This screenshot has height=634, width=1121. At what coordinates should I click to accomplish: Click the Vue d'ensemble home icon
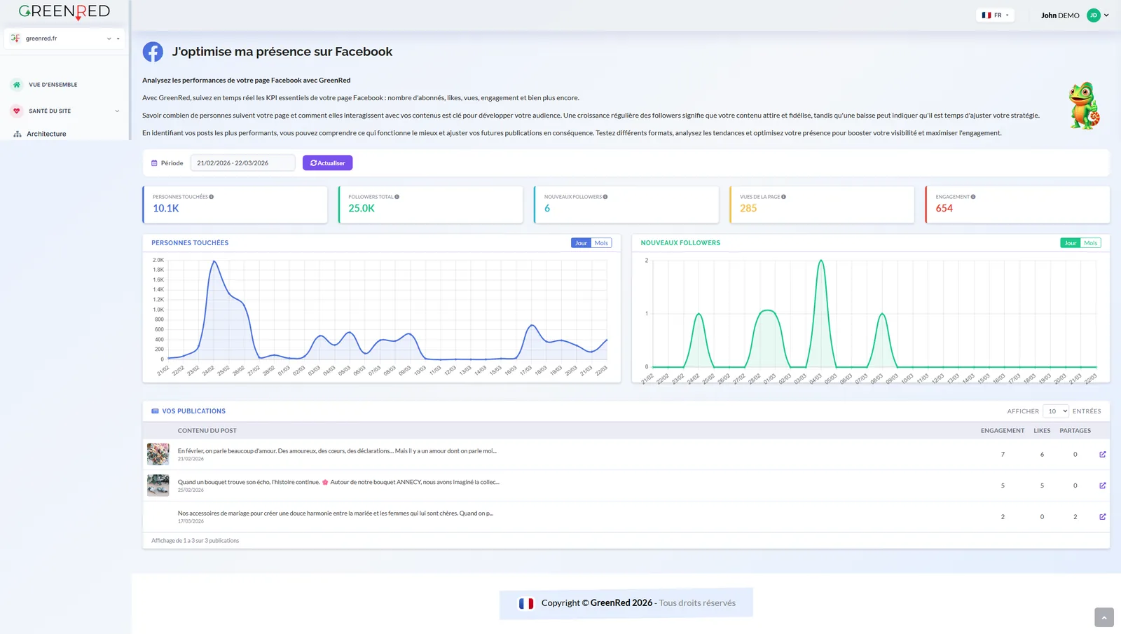coord(17,85)
